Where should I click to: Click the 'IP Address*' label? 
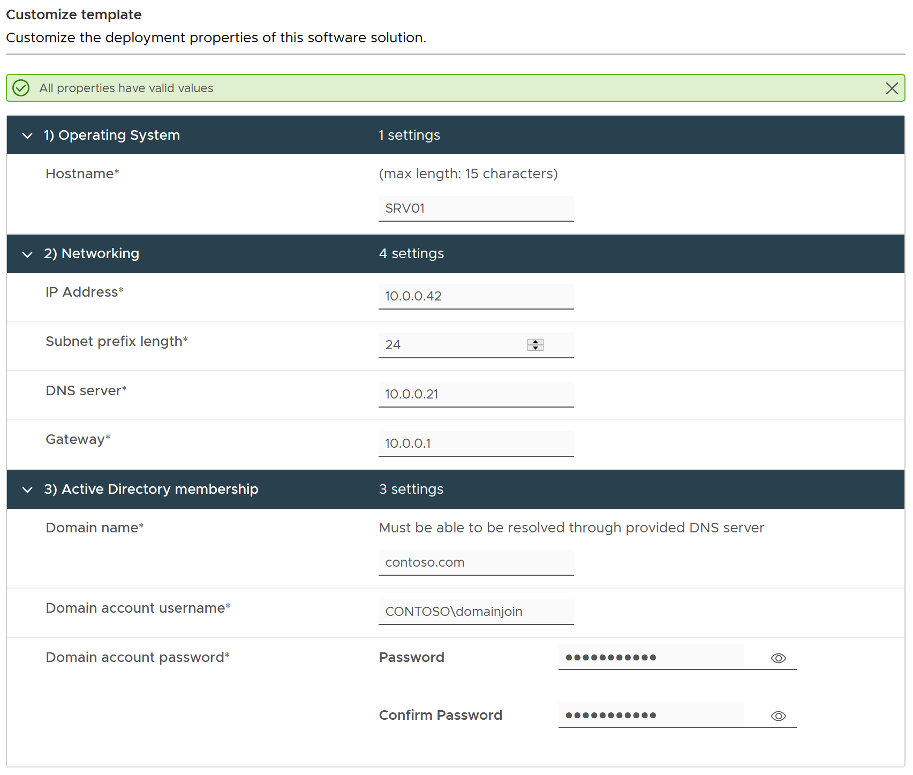(85, 292)
